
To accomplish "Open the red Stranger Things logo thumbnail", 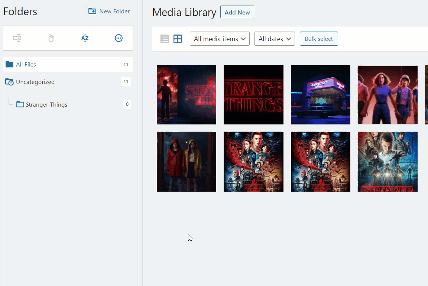I will pos(254,95).
